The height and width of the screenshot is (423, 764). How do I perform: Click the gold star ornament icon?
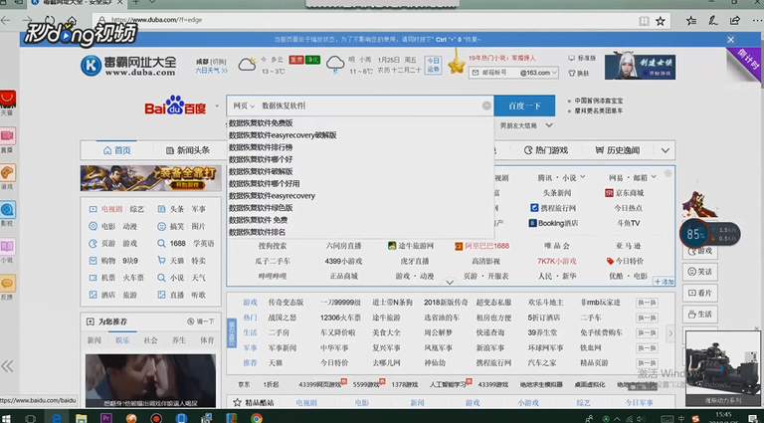[457, 65]
